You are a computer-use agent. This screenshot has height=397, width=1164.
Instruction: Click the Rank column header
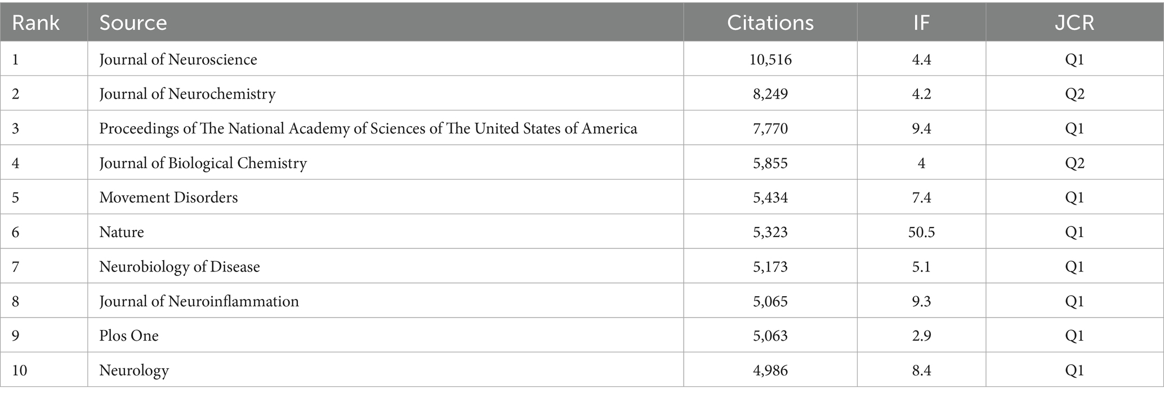35,23
